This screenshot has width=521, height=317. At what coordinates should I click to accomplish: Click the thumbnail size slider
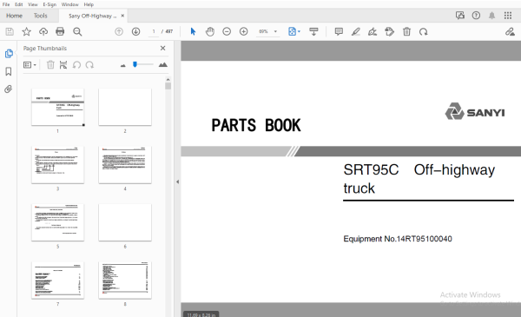(143, 64)
